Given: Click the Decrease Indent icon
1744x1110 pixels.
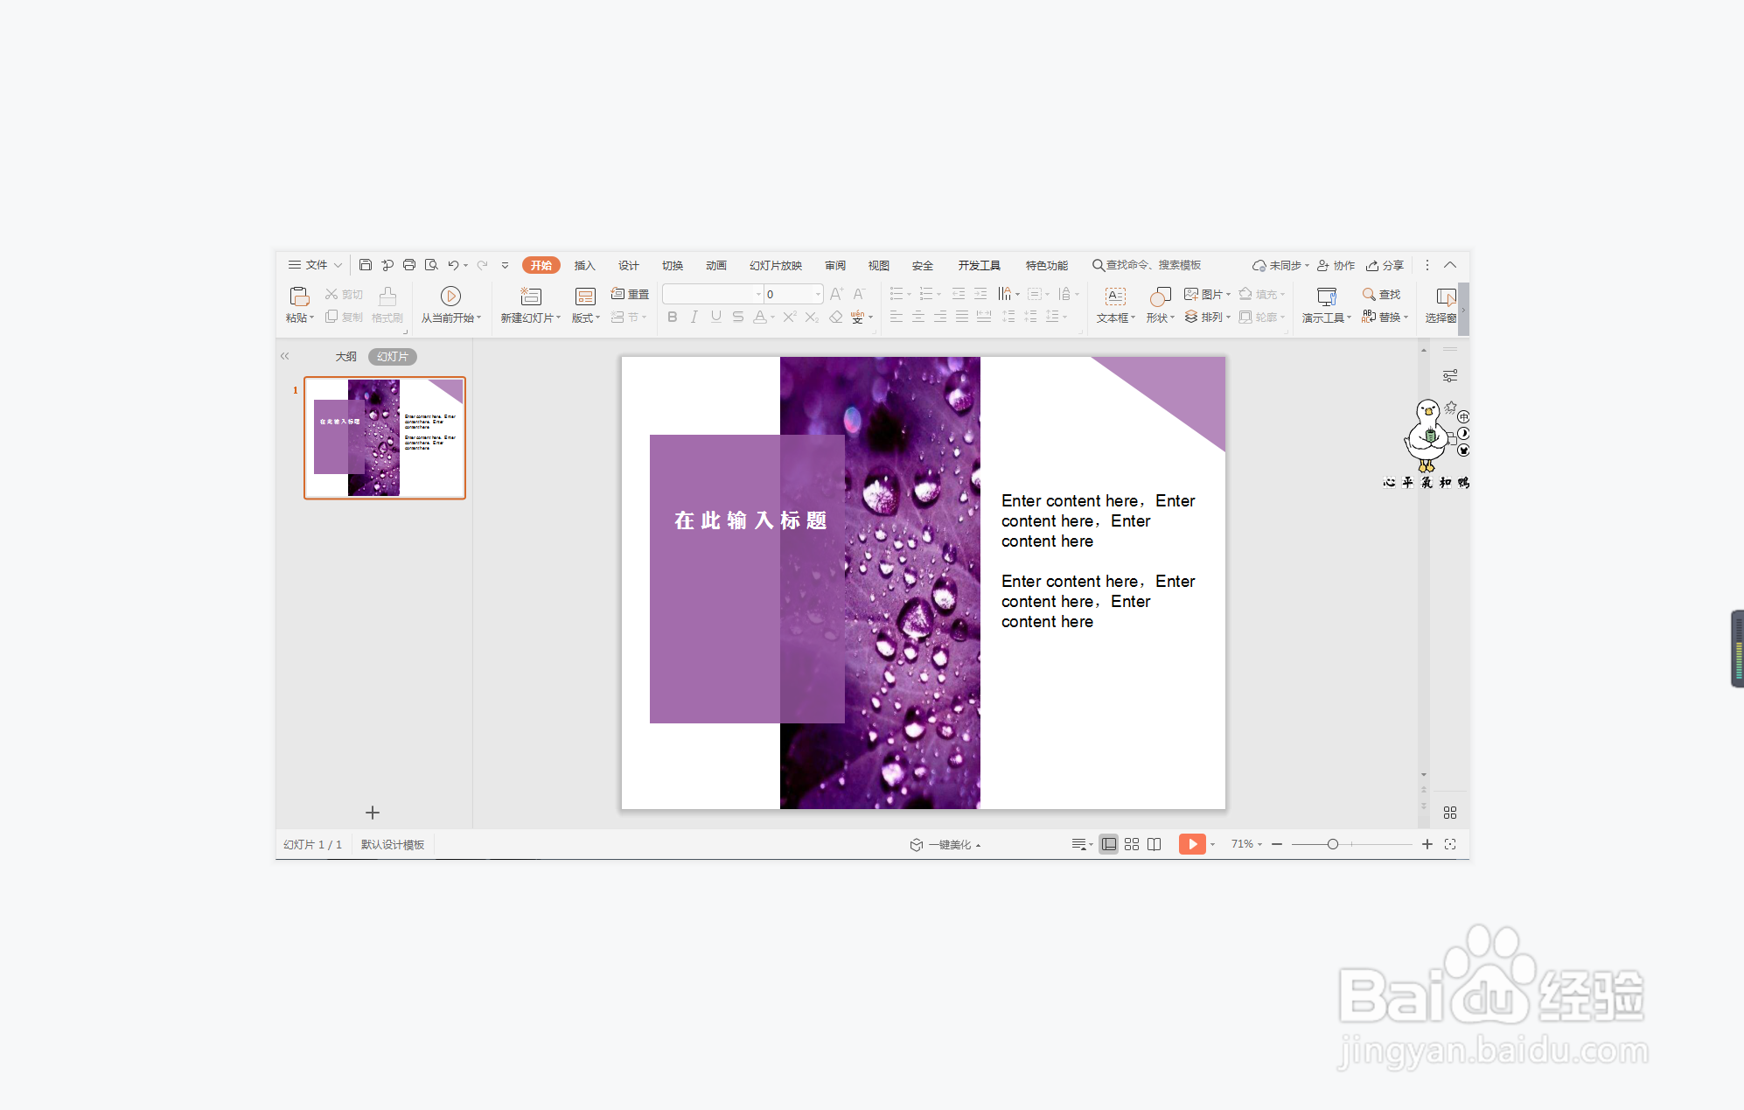Looking at the screenshot, I should coord(959,294).
